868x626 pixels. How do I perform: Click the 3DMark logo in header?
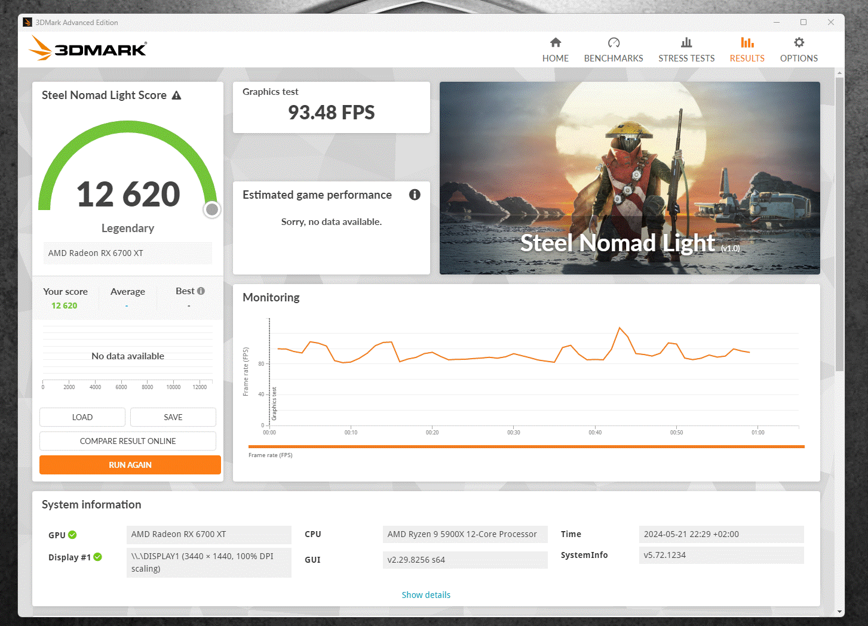(88, 48)
